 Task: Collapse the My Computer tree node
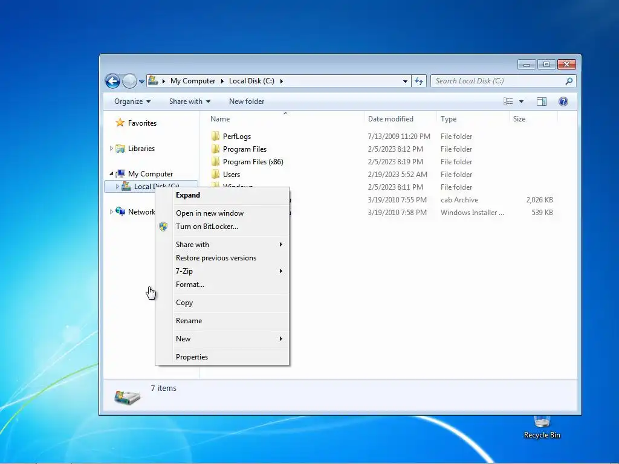pos(111,173)
